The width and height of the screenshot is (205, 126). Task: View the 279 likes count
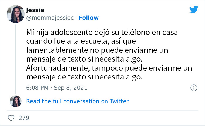24,118
